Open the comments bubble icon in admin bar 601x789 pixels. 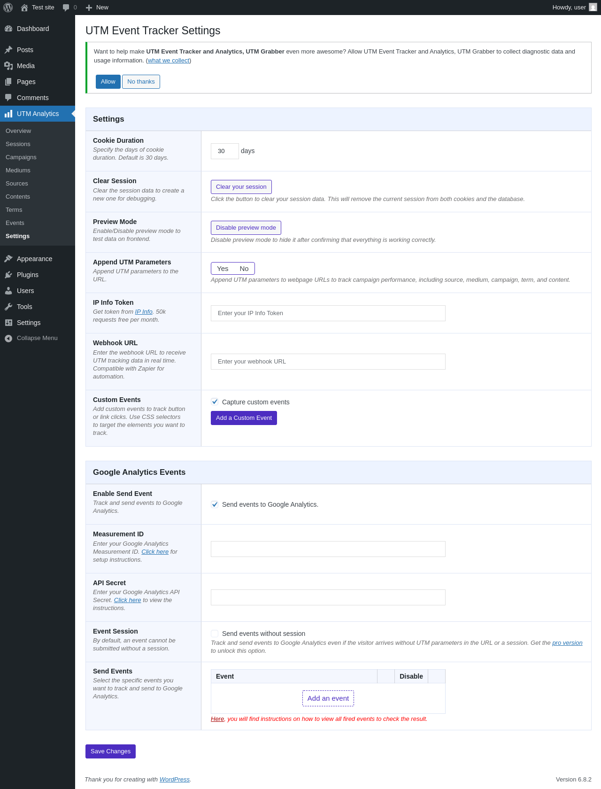(66, 8)
